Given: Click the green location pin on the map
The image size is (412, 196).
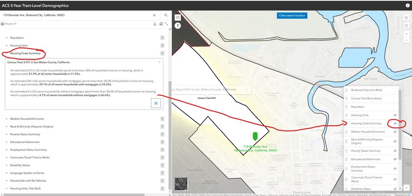Looking at the screenshot, I should coord(255,136).
